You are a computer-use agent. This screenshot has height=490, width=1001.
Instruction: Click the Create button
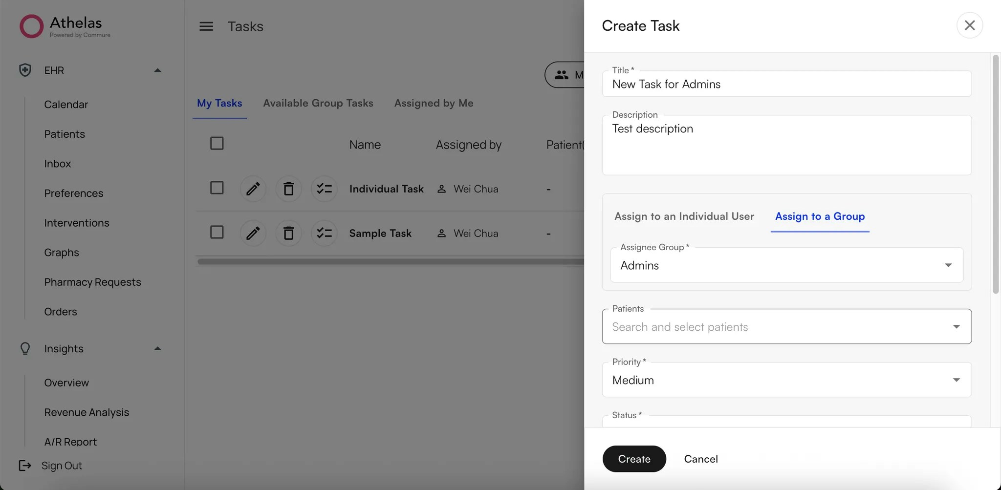[633, 459]
